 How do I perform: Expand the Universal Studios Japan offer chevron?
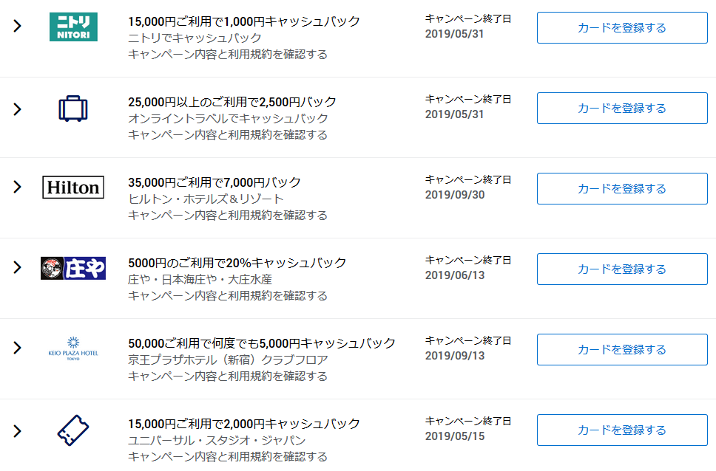click(18, 430)
